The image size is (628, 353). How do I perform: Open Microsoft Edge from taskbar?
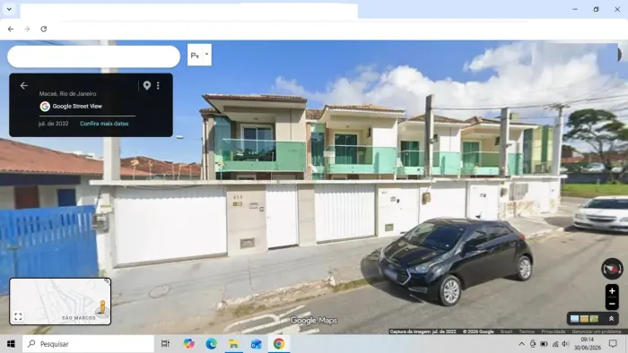coord(211,344)
